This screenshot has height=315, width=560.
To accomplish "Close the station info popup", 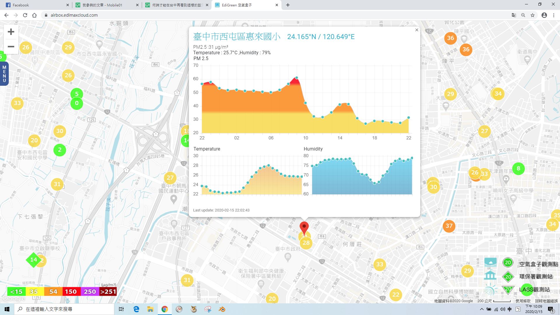I will 416,30.
